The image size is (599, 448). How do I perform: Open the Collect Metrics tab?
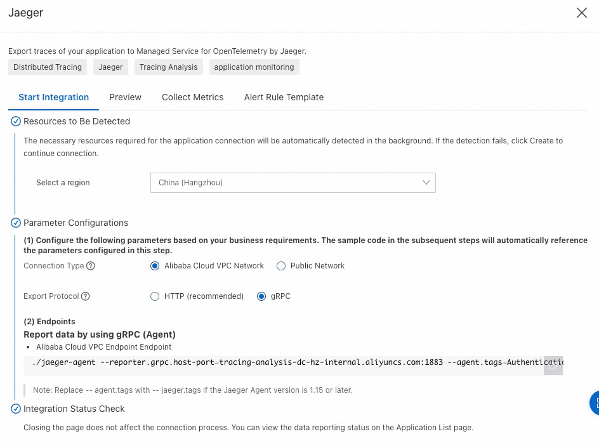point(192,97)
